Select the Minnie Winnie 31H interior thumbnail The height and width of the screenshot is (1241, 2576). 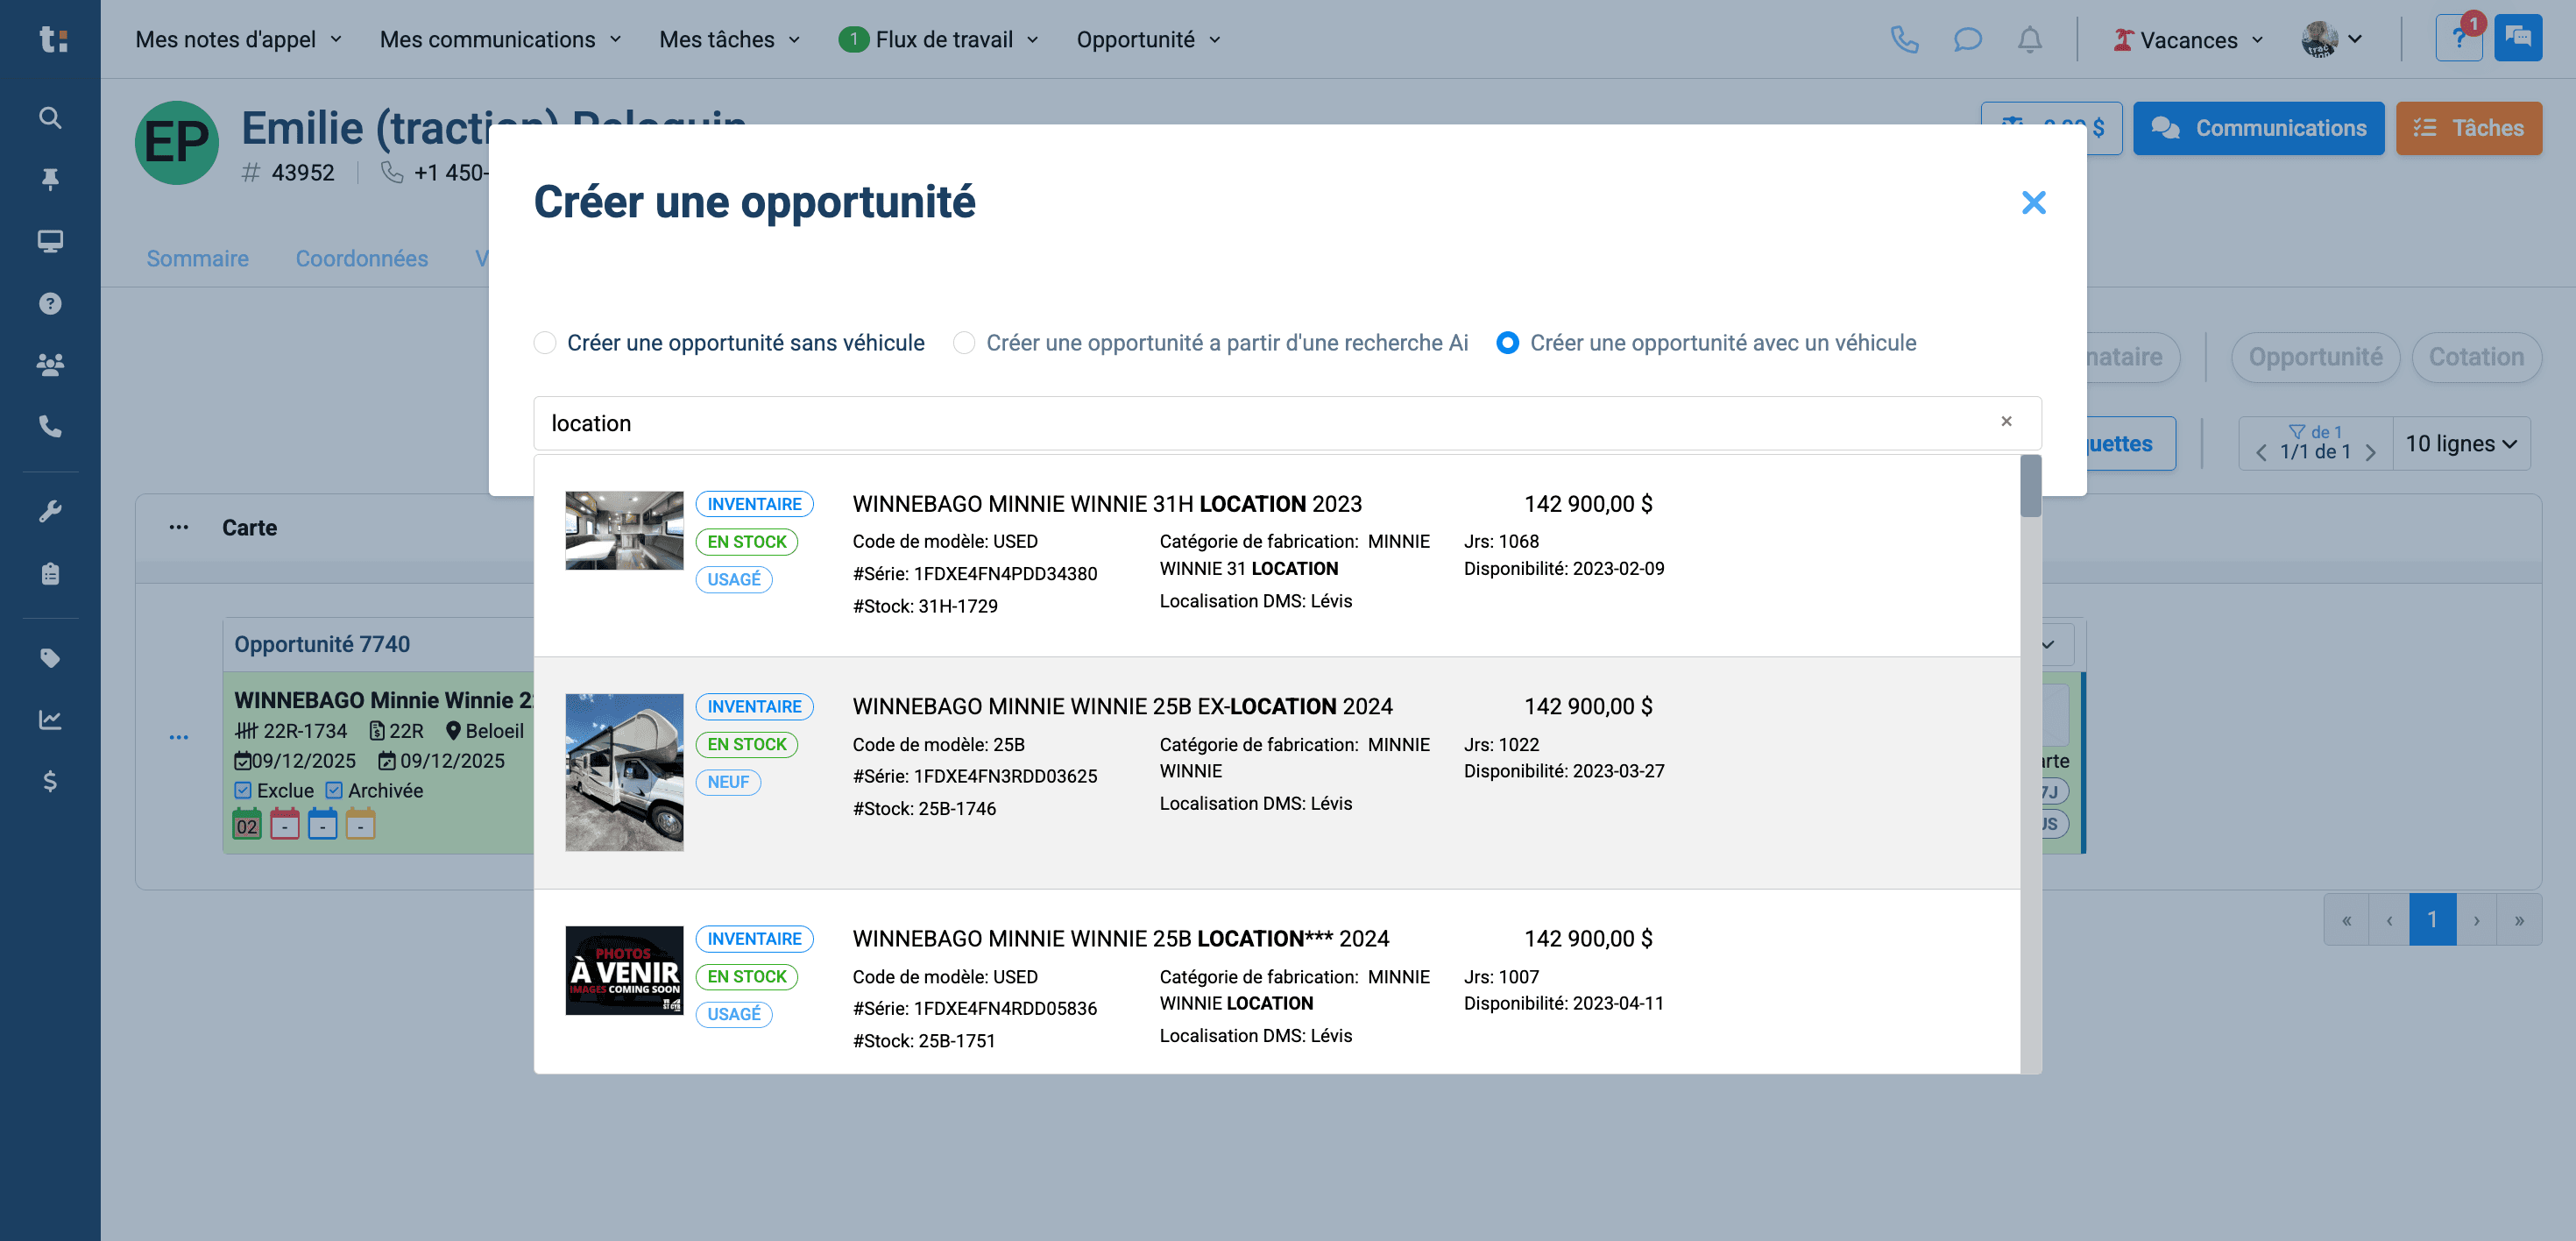click(x=624, y=530)
